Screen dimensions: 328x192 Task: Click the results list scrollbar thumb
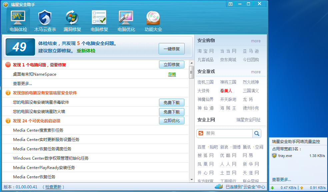191,72
